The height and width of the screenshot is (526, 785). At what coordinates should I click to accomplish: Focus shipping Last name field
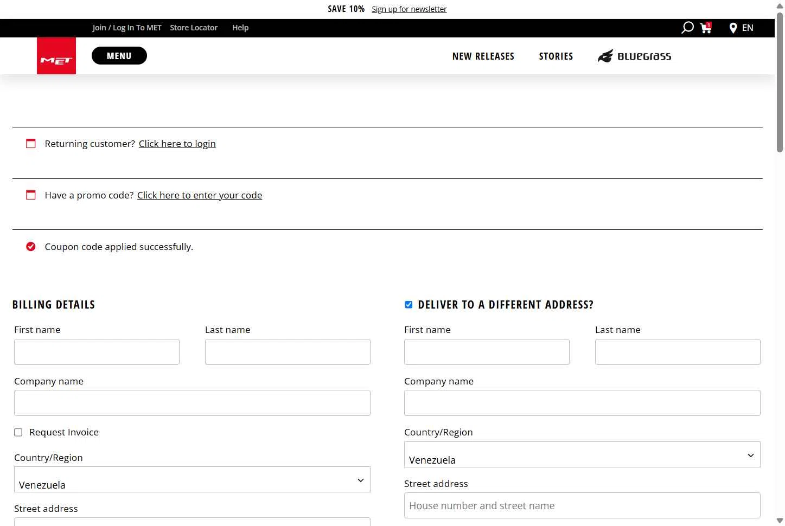coord(678,352)
